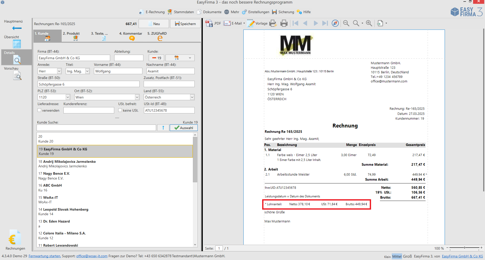The height and width of the screenshot is (260, 485).
Task: Click the USt-Id input field
Action: pos(169,110)
